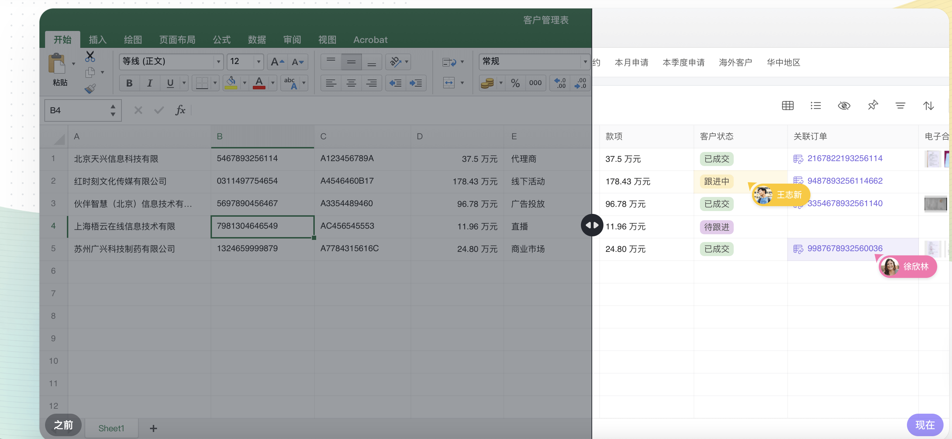
Task: Open font name dropdown 等线 (正文)
Action: click(x=171, y=62)
